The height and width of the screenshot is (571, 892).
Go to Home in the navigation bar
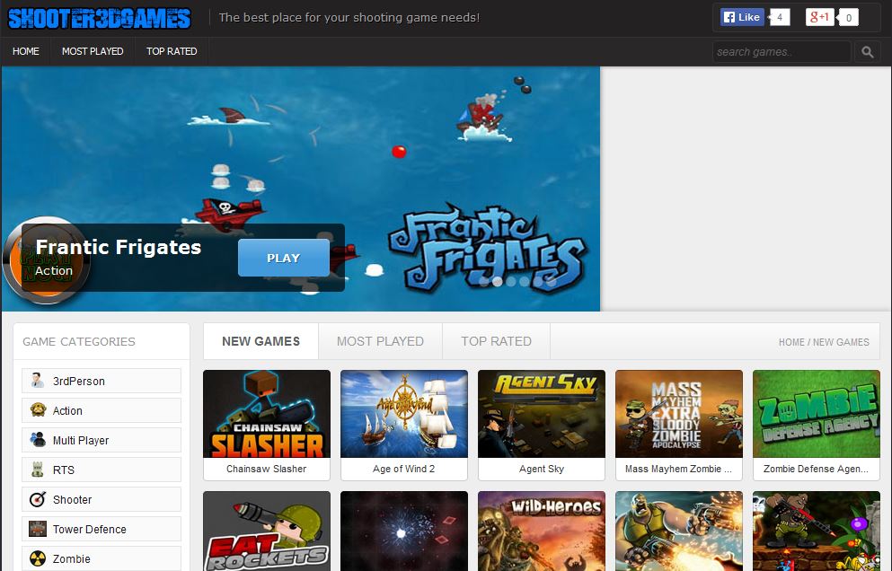[x=26, y=51]
